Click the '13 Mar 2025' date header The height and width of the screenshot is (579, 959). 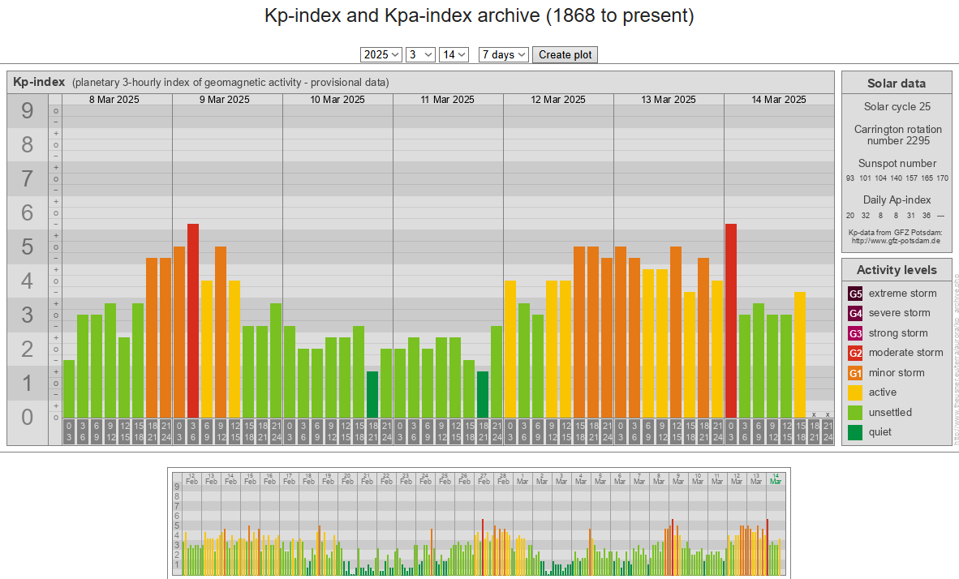click(669, 100)
